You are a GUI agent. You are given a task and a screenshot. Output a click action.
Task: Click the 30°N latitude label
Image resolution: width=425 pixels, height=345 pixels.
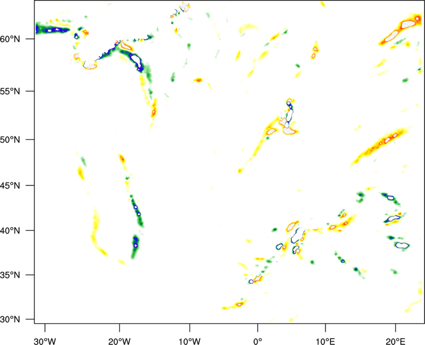[10, 320]
